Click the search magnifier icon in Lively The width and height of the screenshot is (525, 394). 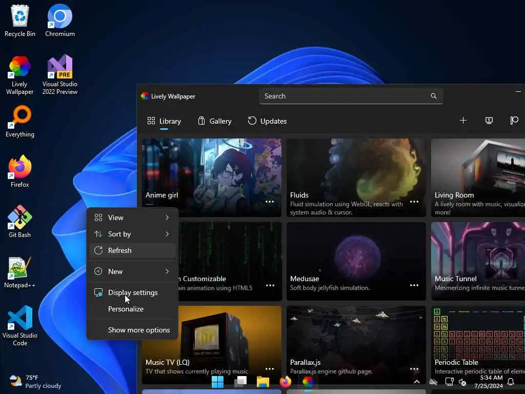pos(434,96)
